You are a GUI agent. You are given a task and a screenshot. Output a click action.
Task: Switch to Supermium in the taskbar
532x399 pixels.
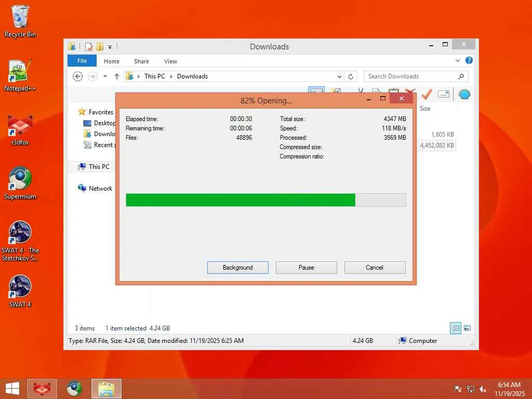(74, 389)
